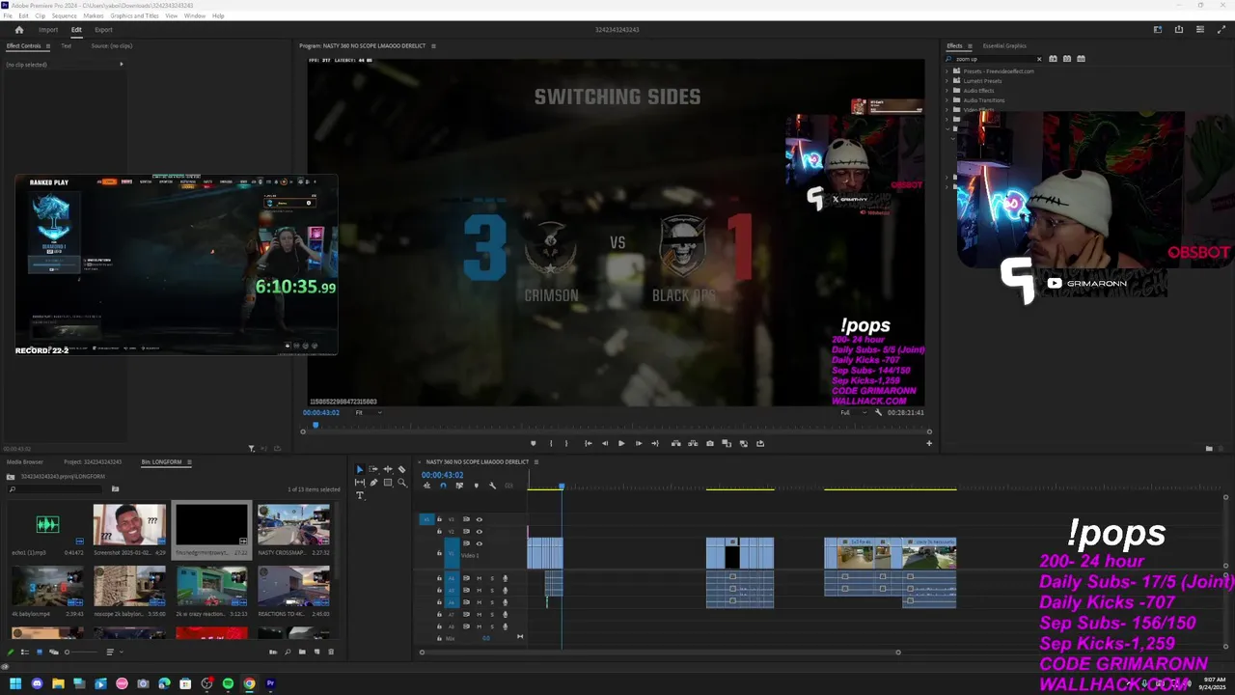The width and height of the screenshot is (1235, 695).
Task: Select the Ripple Edit tool
Action: click(x=388, y=470)
